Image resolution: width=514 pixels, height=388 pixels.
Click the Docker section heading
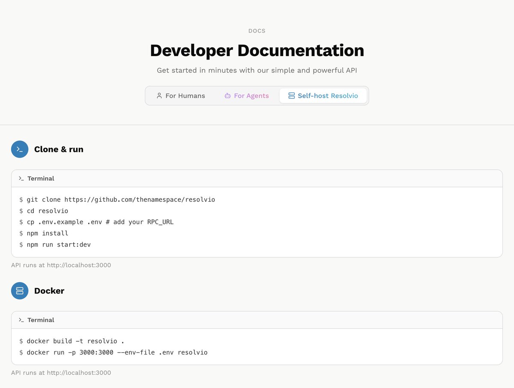49,291
